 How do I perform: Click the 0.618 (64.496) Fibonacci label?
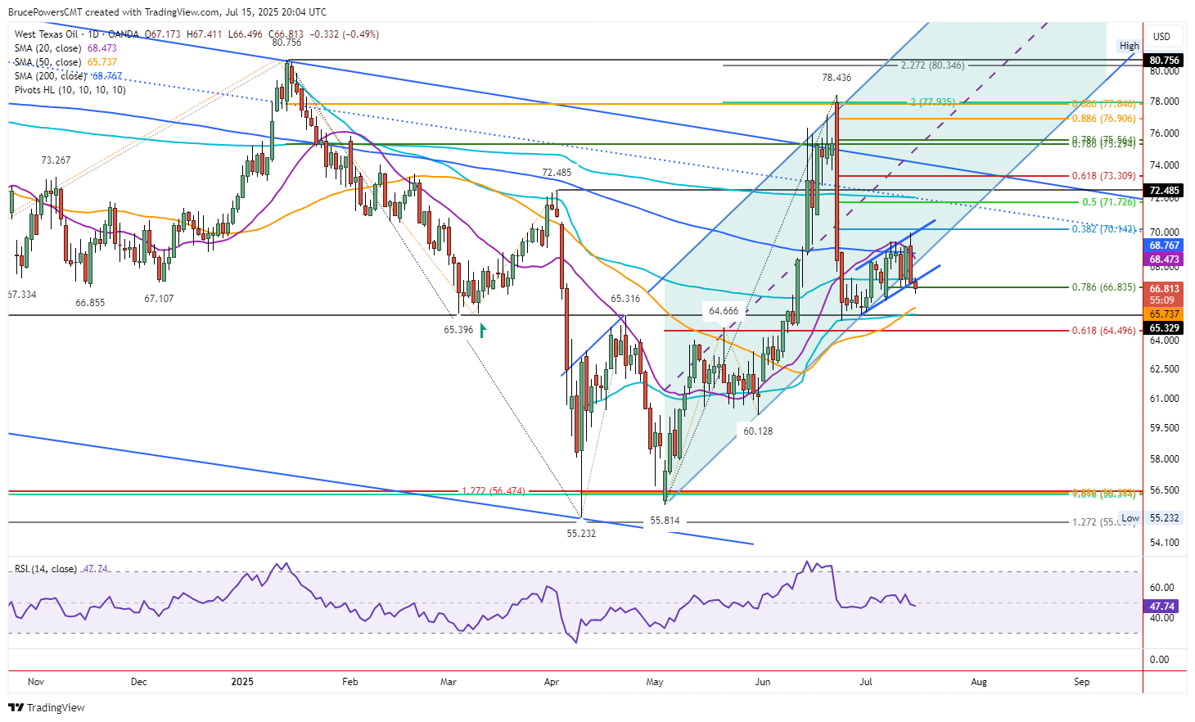1104,331
